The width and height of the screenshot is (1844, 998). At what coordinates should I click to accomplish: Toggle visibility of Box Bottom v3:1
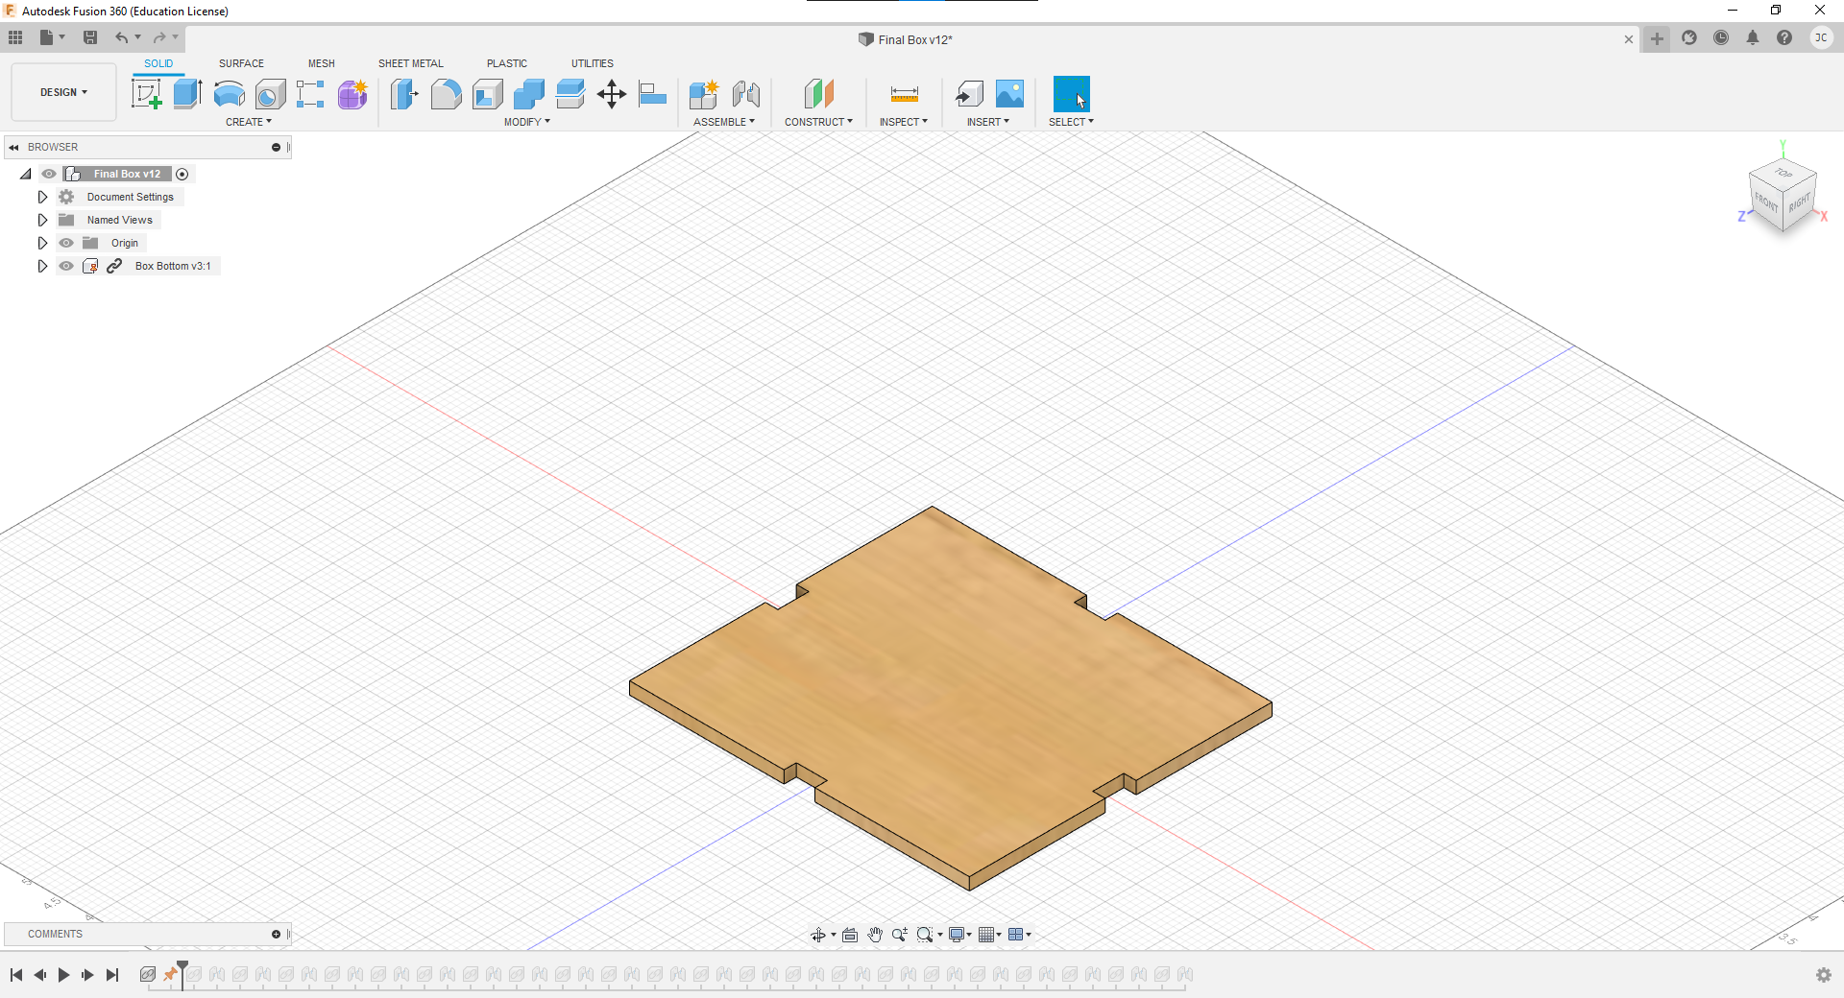[x=66, y=266]
